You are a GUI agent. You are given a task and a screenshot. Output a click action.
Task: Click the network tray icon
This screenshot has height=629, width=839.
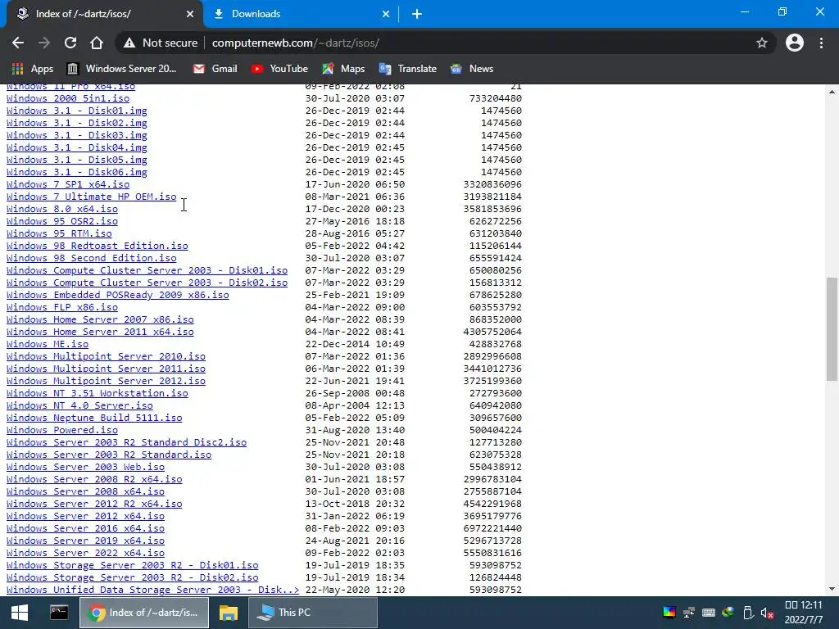[x=689, y=613]
